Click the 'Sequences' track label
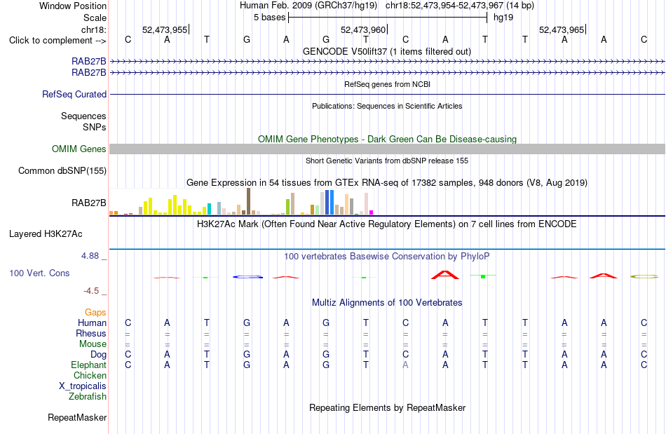 [x=83, y=116]
